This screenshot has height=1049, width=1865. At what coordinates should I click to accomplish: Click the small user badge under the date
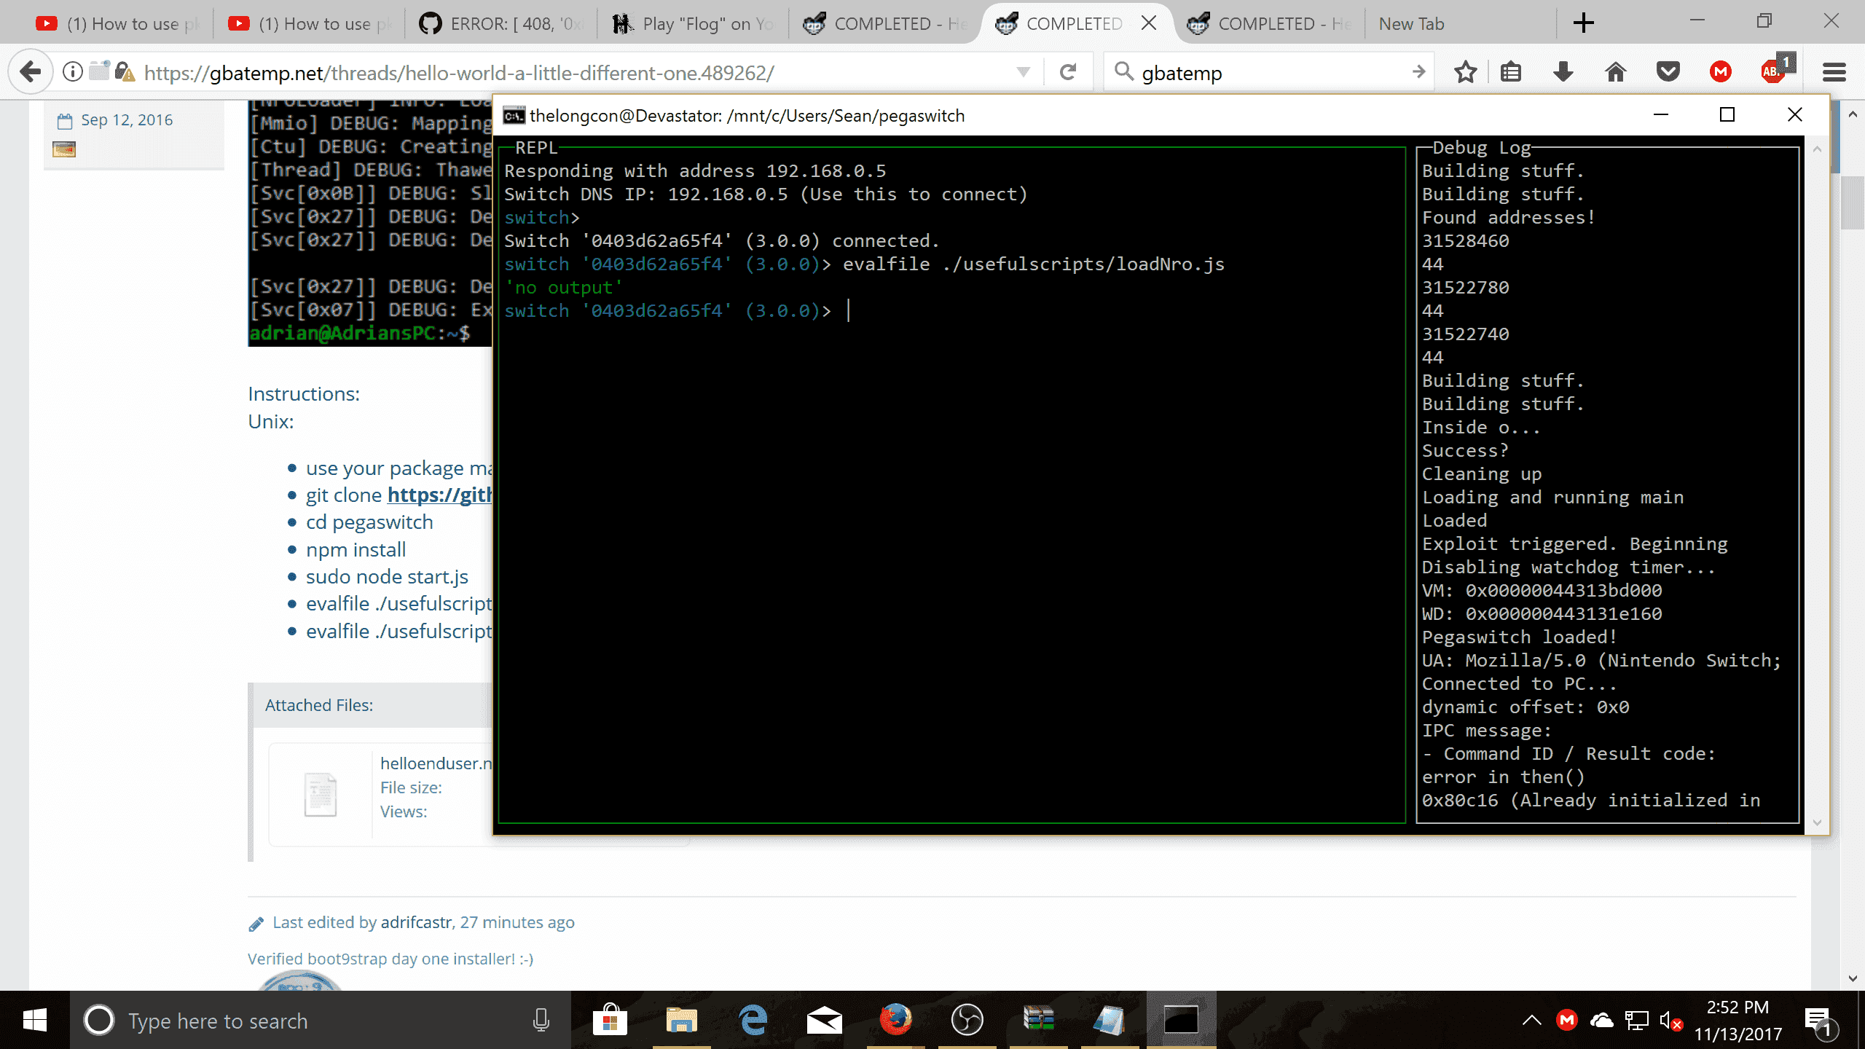[x=64, y=149]
